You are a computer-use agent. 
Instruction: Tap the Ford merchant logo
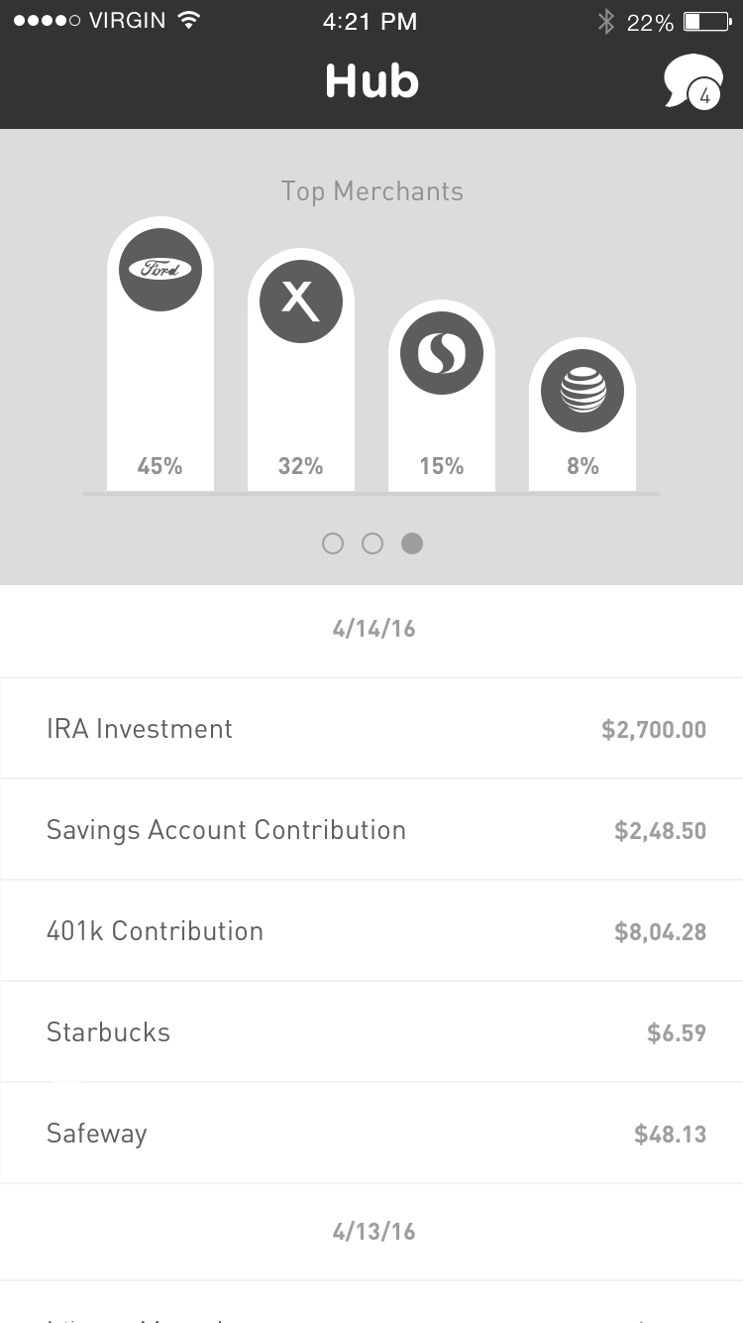point(160,270)
